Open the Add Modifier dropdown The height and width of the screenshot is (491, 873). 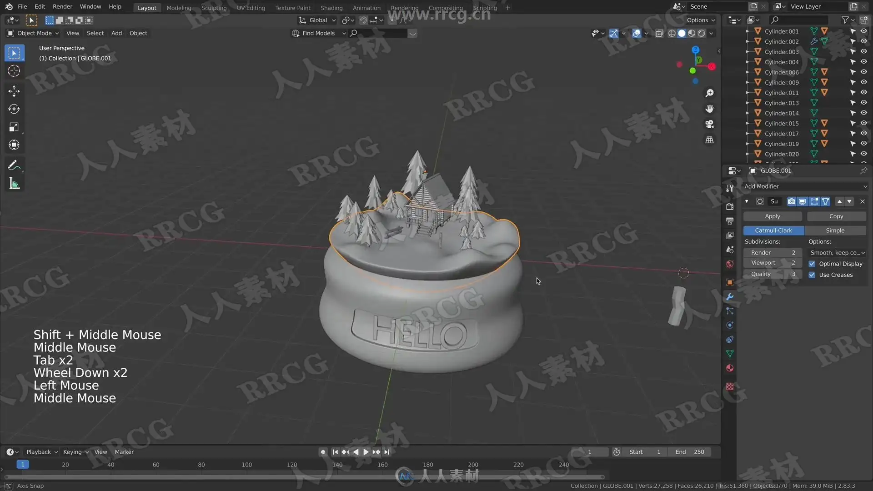(x=805, y=186)
